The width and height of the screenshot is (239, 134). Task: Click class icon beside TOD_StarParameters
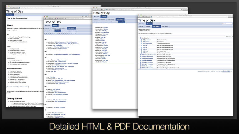pyautogui.click(x=140, y=66)
